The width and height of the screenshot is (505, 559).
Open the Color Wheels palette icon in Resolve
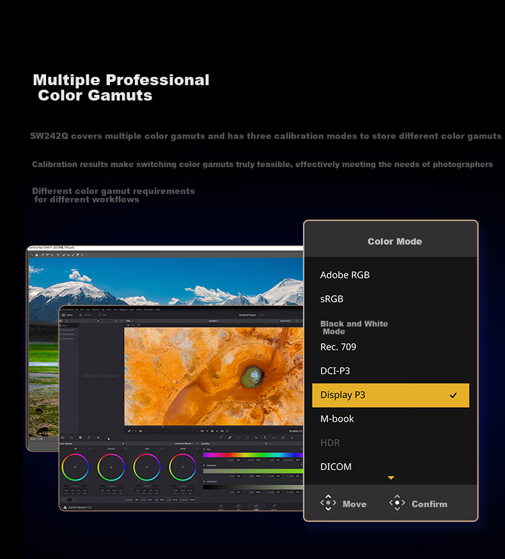(80, 437)
